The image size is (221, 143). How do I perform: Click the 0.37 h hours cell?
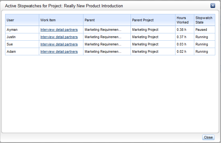point(185,37)
